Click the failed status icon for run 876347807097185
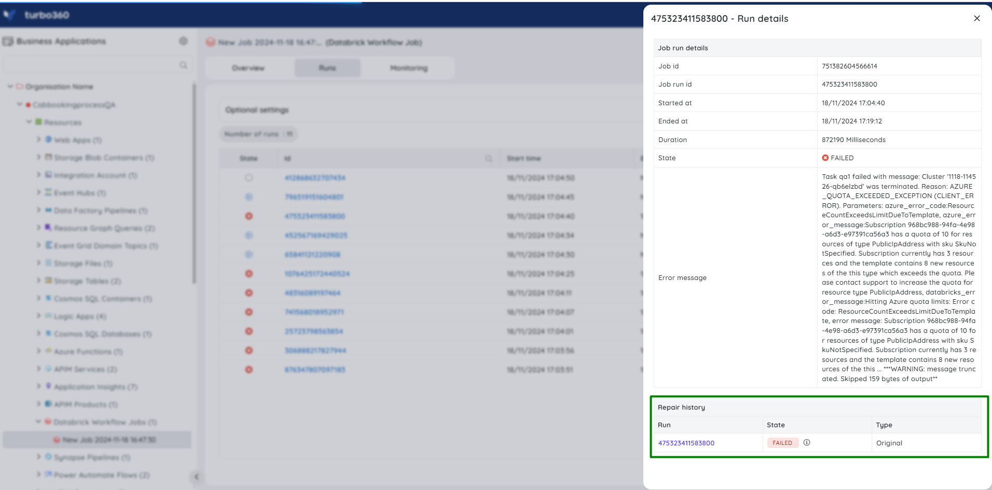This screenshot has width=992, height=490. (x=249, y=370)
